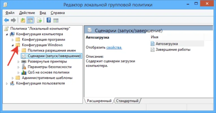Click the Политика разрешения имен folder icon
Image resolution: width=216 pixels, height=113 pixels.
(24, 50)
